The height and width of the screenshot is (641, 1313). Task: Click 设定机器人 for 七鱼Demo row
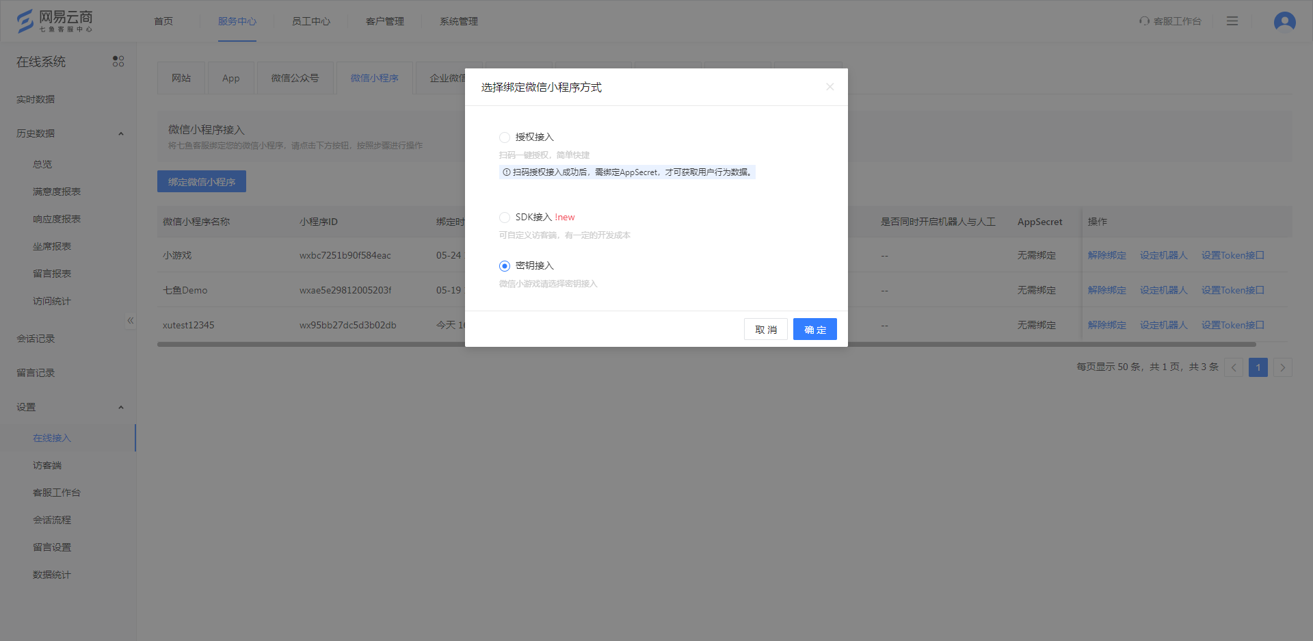pos(1163,290)
